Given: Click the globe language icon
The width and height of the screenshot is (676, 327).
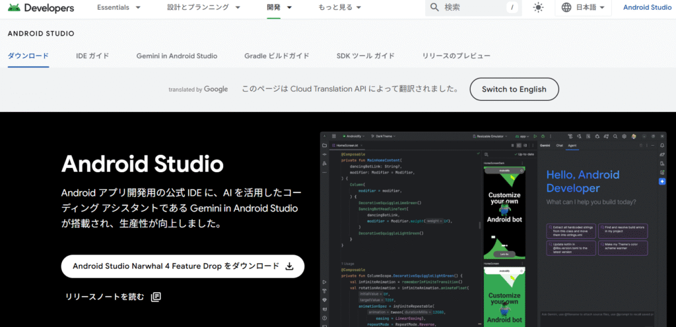Looking at the screenshot, I should pyautogui.click(x=566, y=8).
